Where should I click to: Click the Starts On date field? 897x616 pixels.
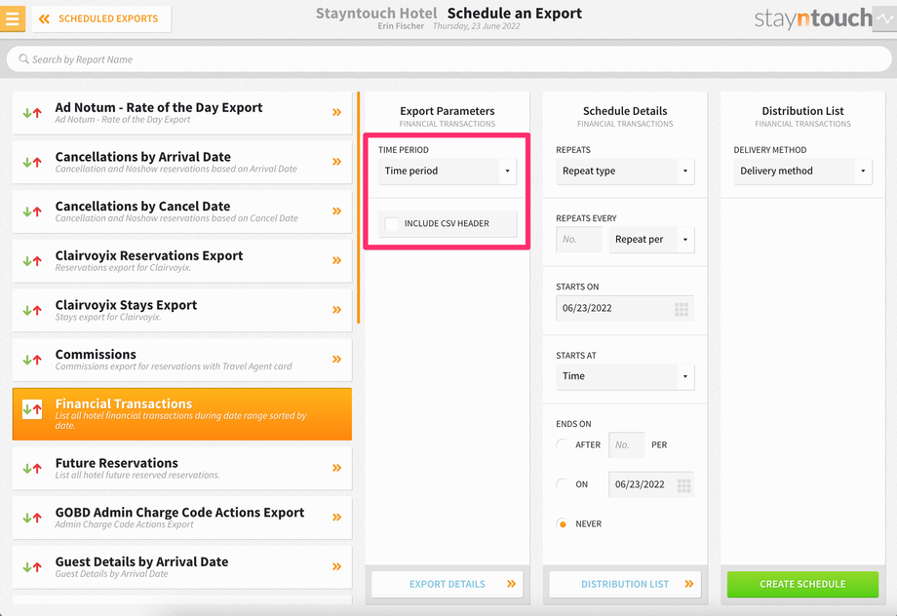625,308
